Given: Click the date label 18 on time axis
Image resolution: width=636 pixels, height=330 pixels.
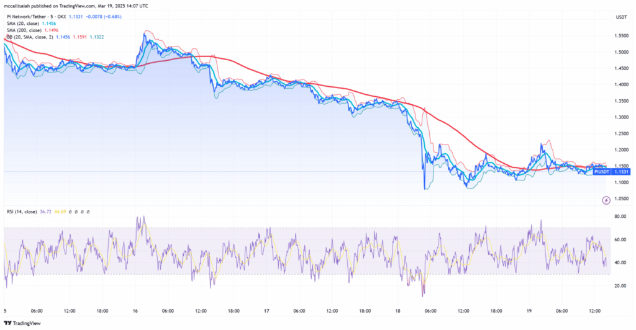Looking at the screenshot, I should (x=397, y=310).
